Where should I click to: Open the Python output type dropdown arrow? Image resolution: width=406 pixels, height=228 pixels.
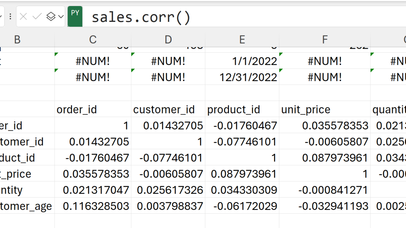pos(61,16)
